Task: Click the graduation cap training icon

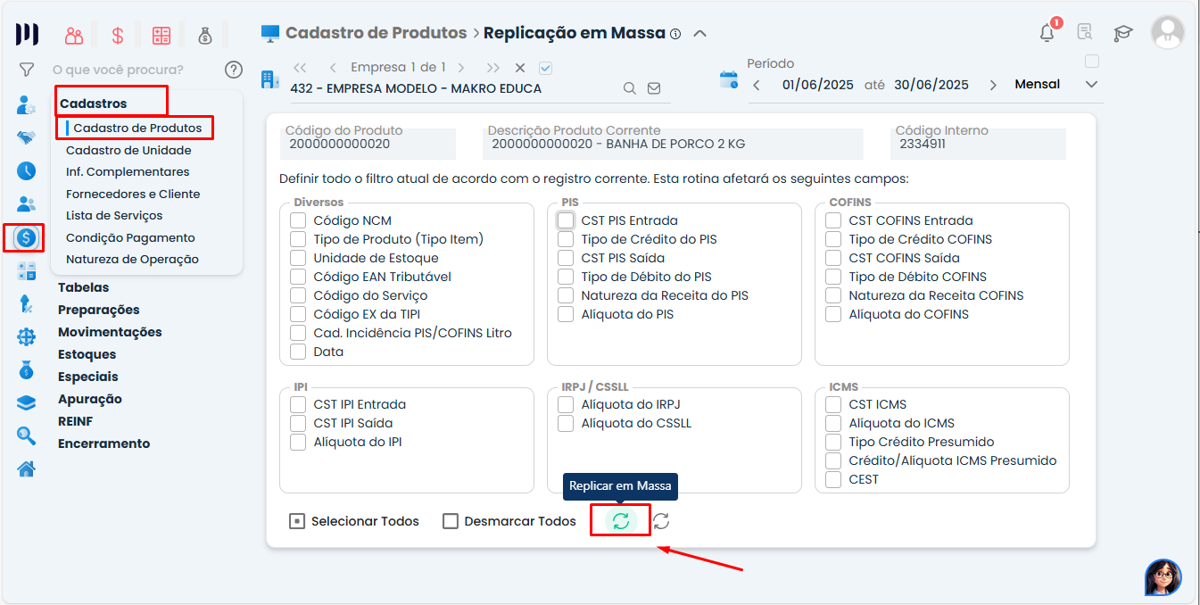Action: coord(1122,33)
